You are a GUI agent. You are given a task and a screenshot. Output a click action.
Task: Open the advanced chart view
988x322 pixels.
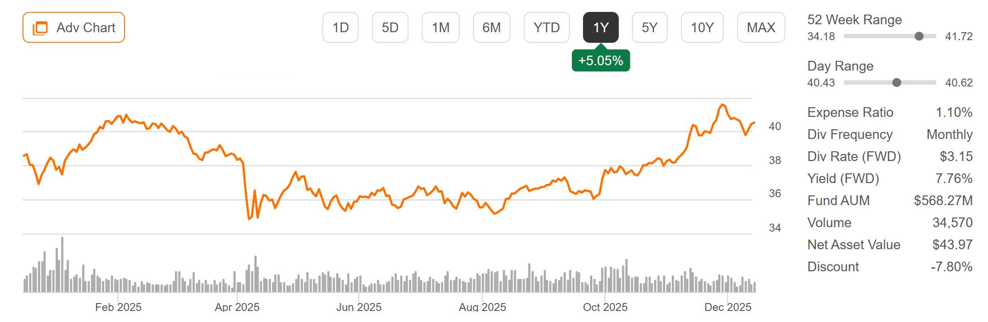pyautogui.click(x=74, y=27)
